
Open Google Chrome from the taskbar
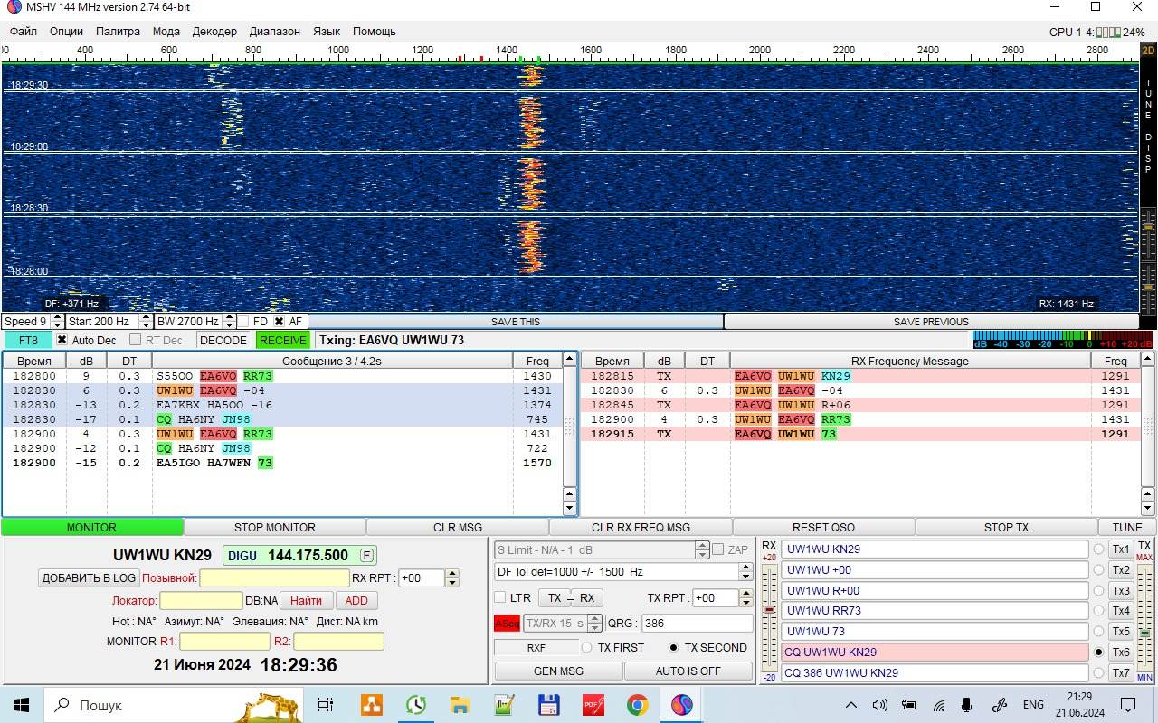point(637,704)
